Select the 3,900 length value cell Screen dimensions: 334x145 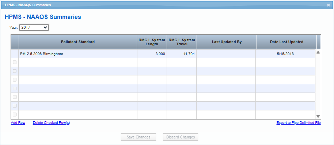pyautogui.click(x=152, y=54)
